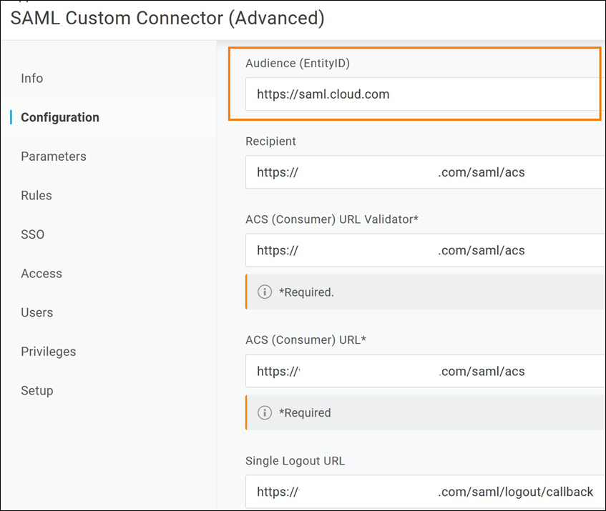Click info icon beside '*Required.' note
The height and width of the screenshot is (511, 606).
(265, 292)
